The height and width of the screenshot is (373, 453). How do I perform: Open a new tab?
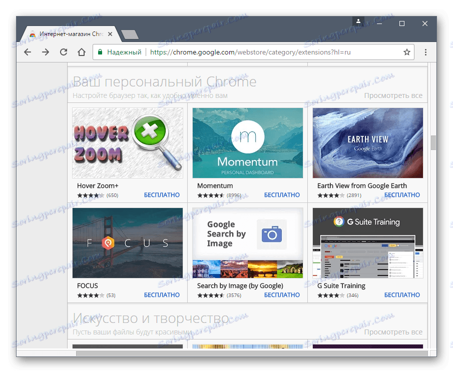[130, 34]
